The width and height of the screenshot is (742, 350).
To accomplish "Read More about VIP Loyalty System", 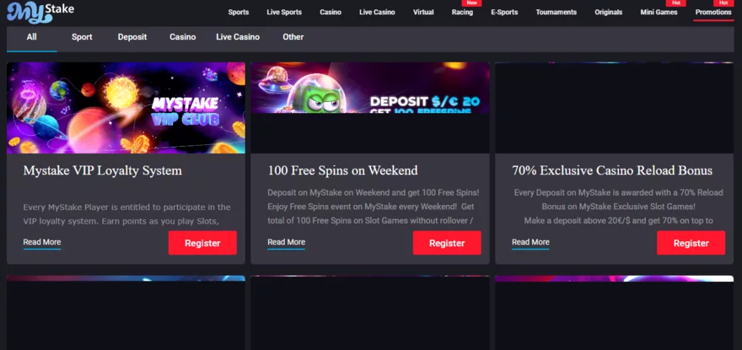I will [42, 243].
